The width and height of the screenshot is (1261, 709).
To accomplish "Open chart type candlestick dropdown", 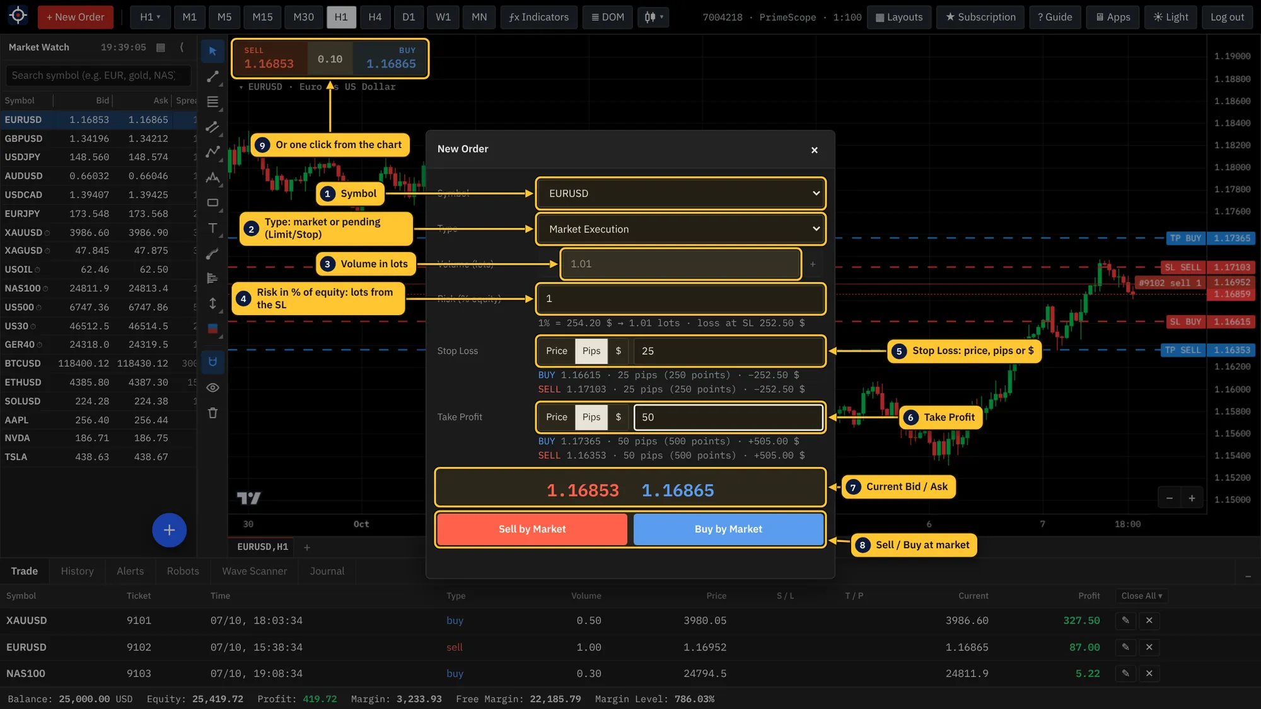I will click(x=653, y=17).
